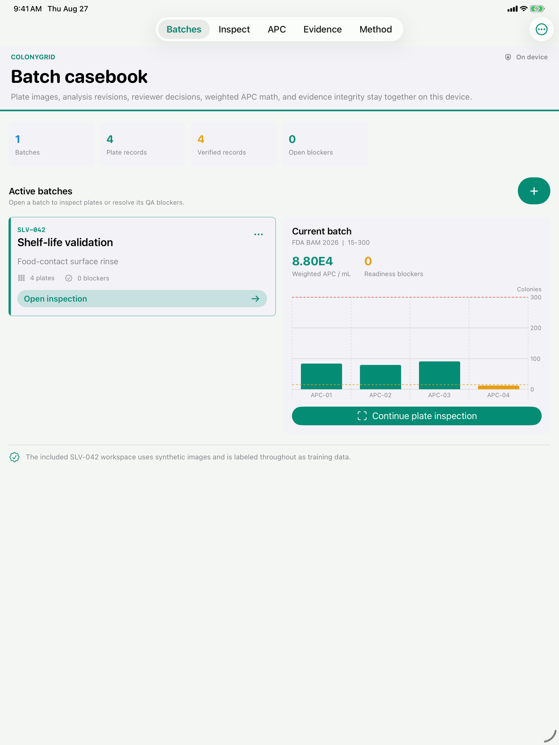
Task: Click the Colonies axis title
Action: click(x=529, y=289)
